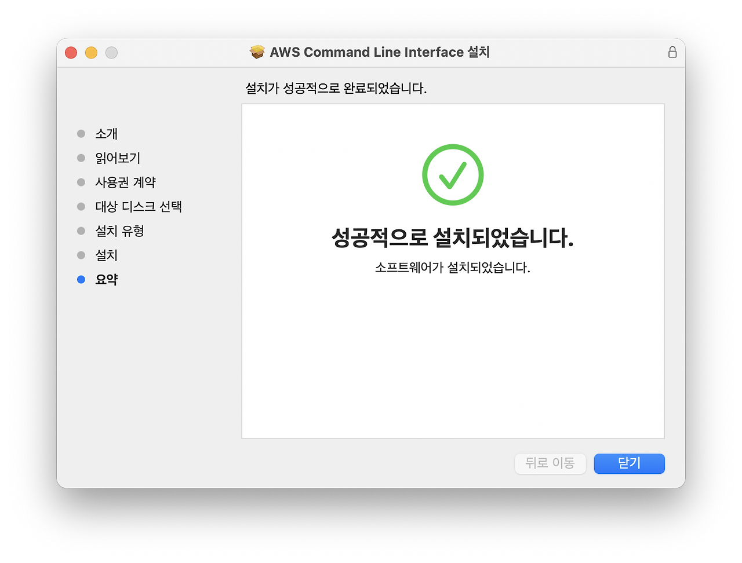This screenshot has width=742, height=563.
Task: Select the 소개 step in sidebar
Action: coord(106,133)
